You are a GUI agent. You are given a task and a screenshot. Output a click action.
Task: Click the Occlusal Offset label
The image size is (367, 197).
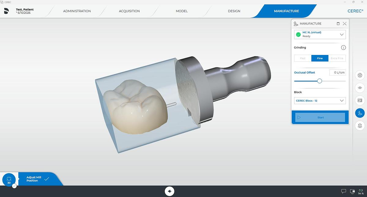point(304,72)
